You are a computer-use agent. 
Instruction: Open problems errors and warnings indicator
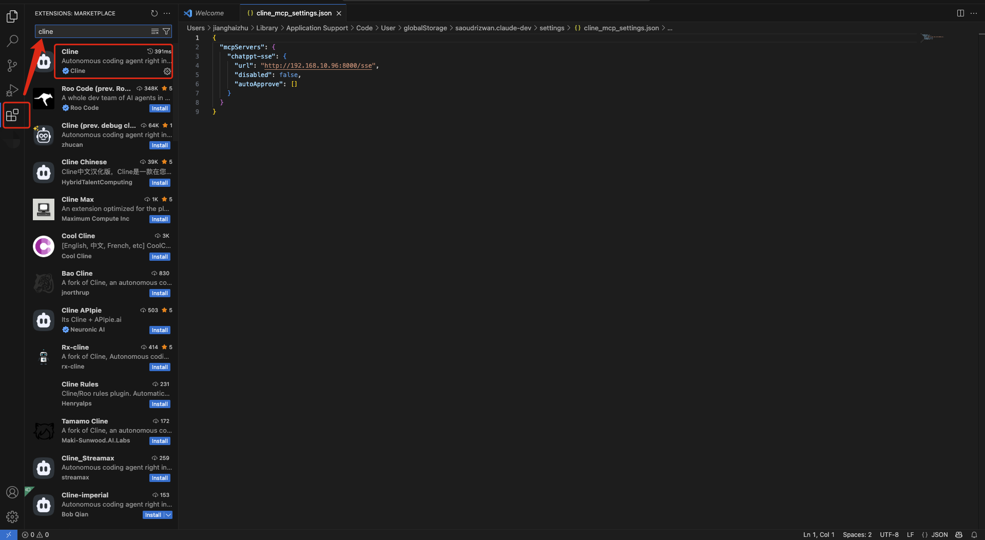coord(35,534)
